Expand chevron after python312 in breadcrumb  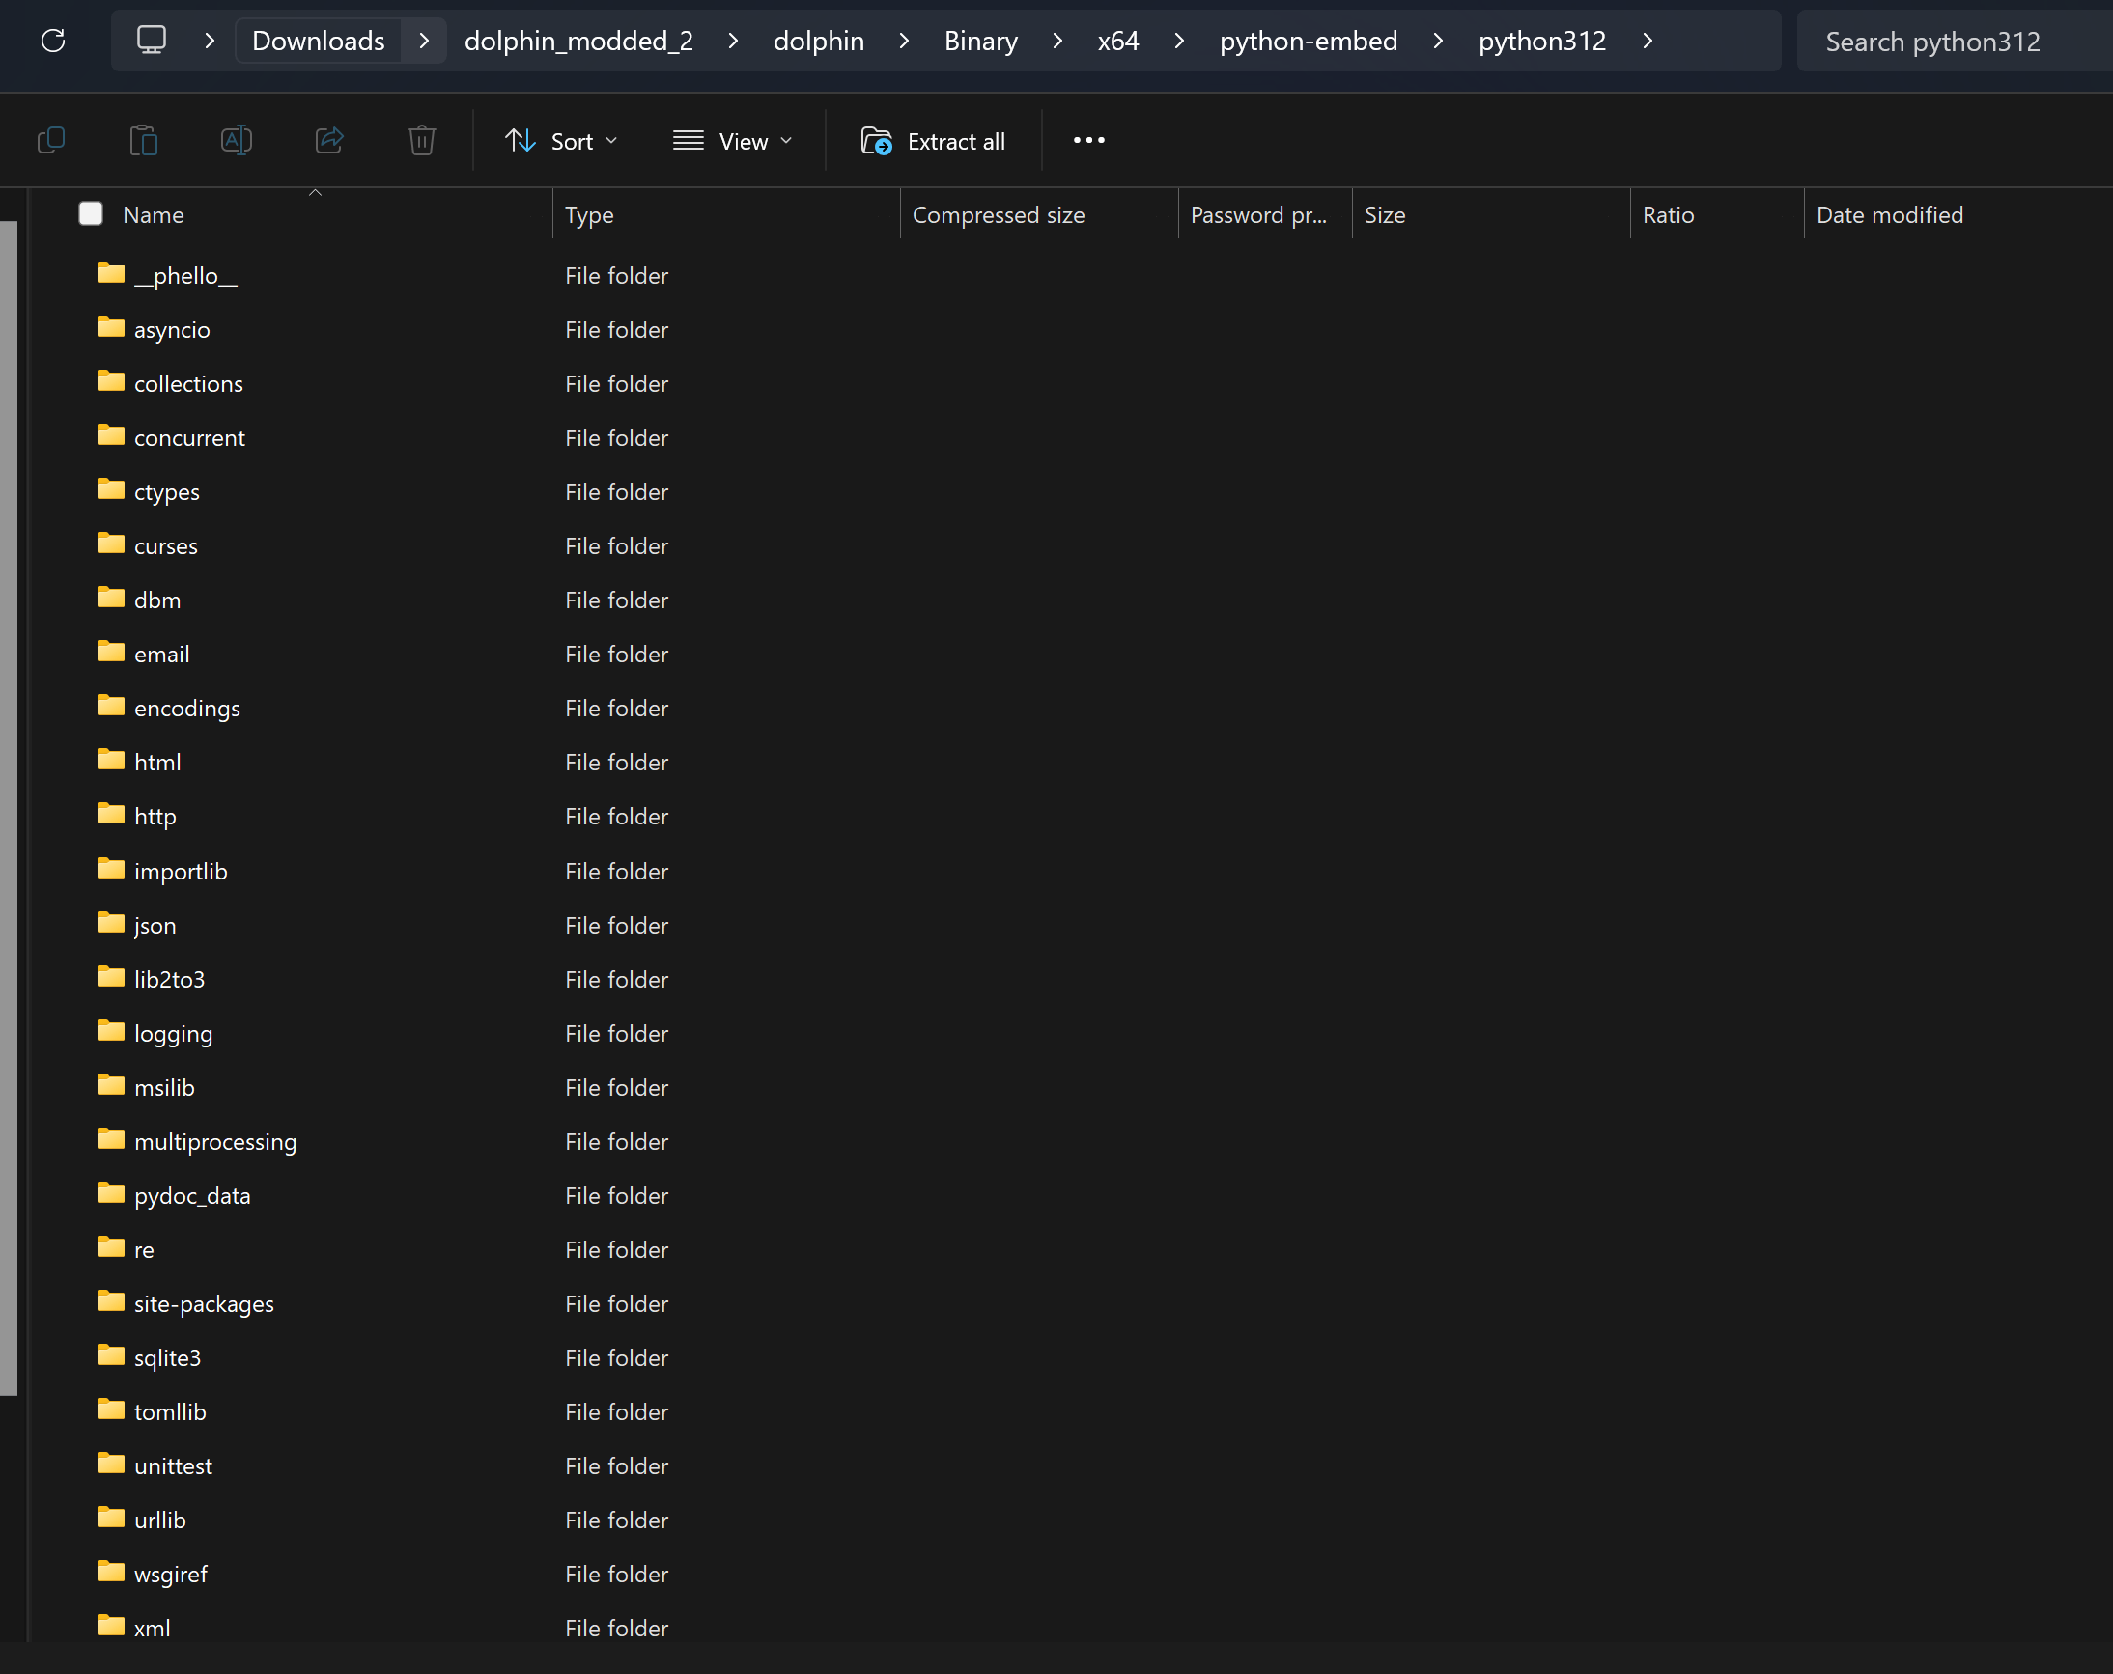coord(1648,41)
